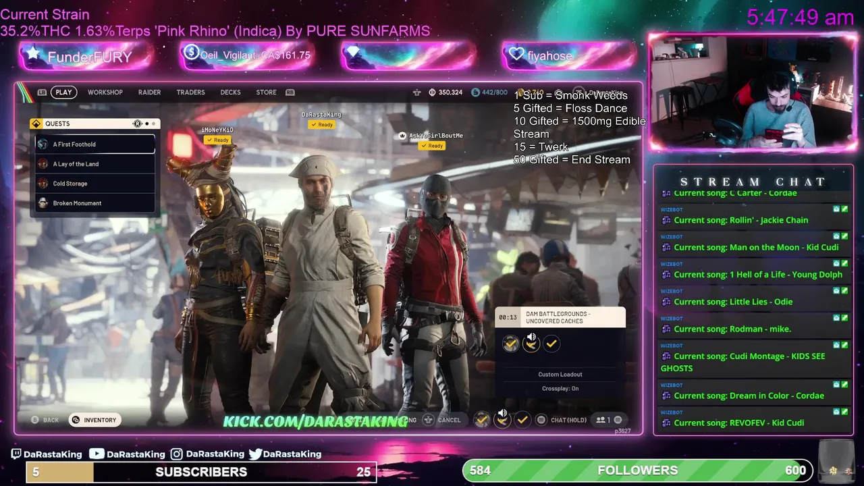Click the Dam Battlegrounds Uncovered Caches title
This screenshot has width=864, height=486.
click(559, 317)
